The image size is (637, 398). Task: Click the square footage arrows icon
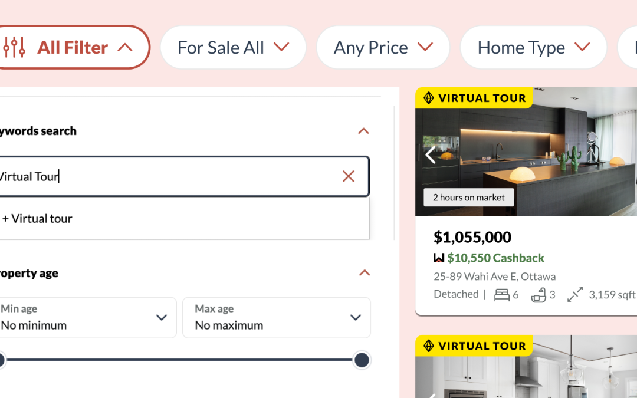click(575, 294)
